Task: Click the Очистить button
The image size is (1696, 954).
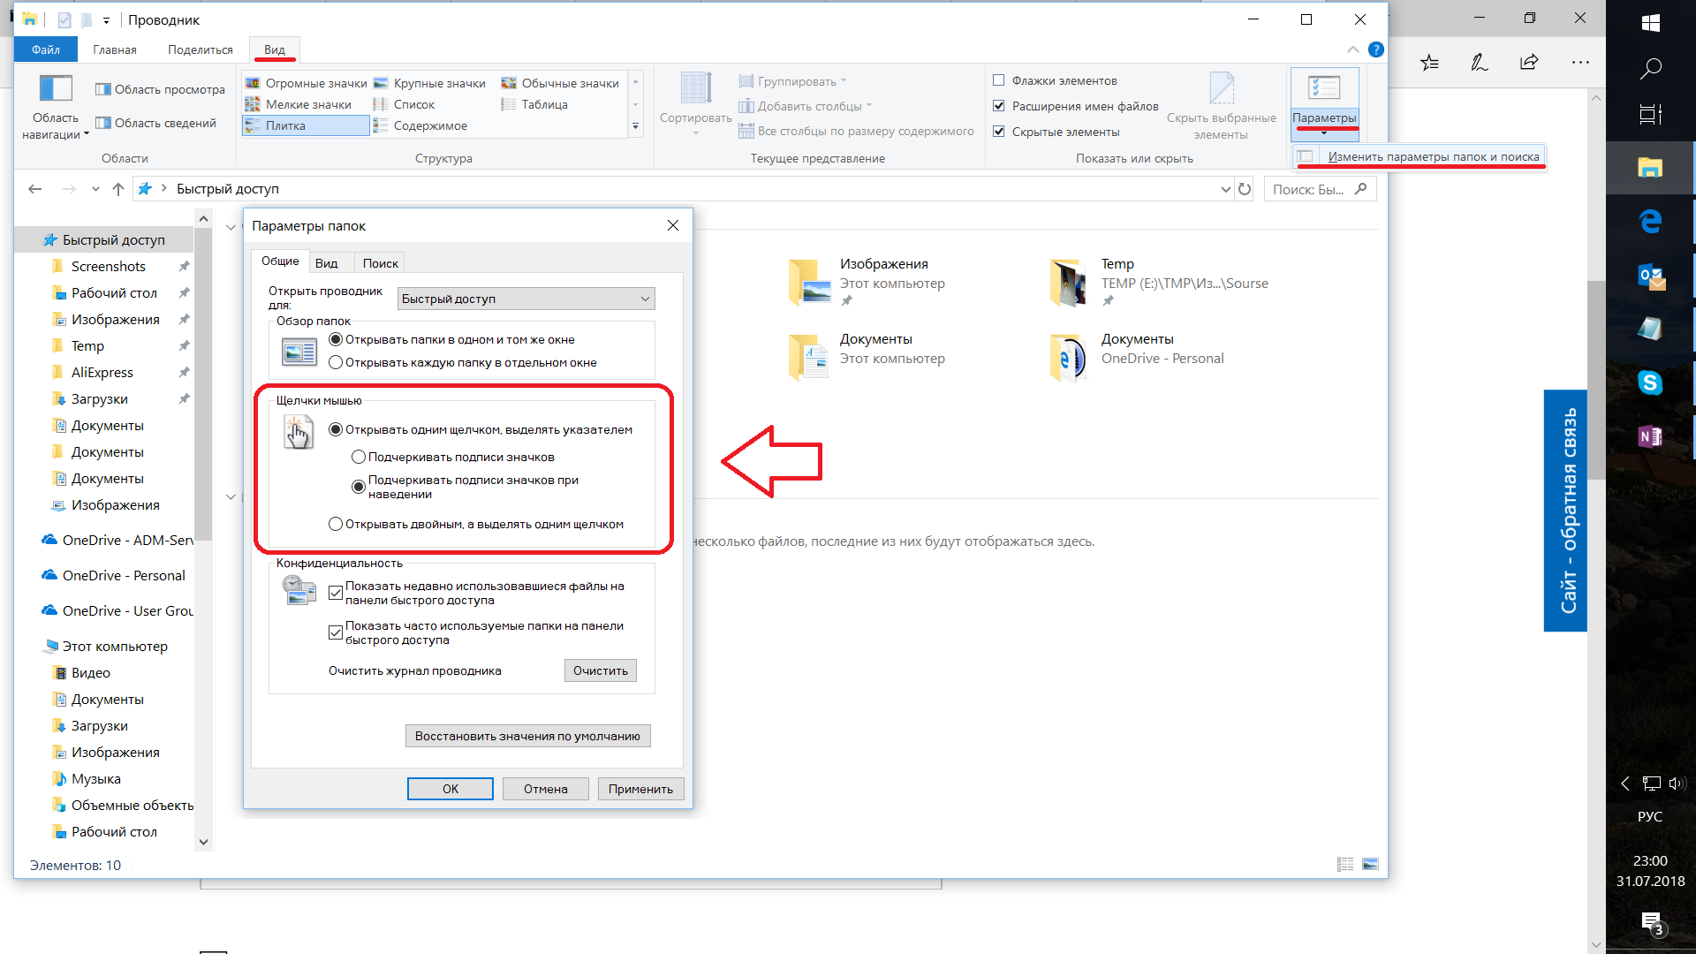Action: [601, 670]
